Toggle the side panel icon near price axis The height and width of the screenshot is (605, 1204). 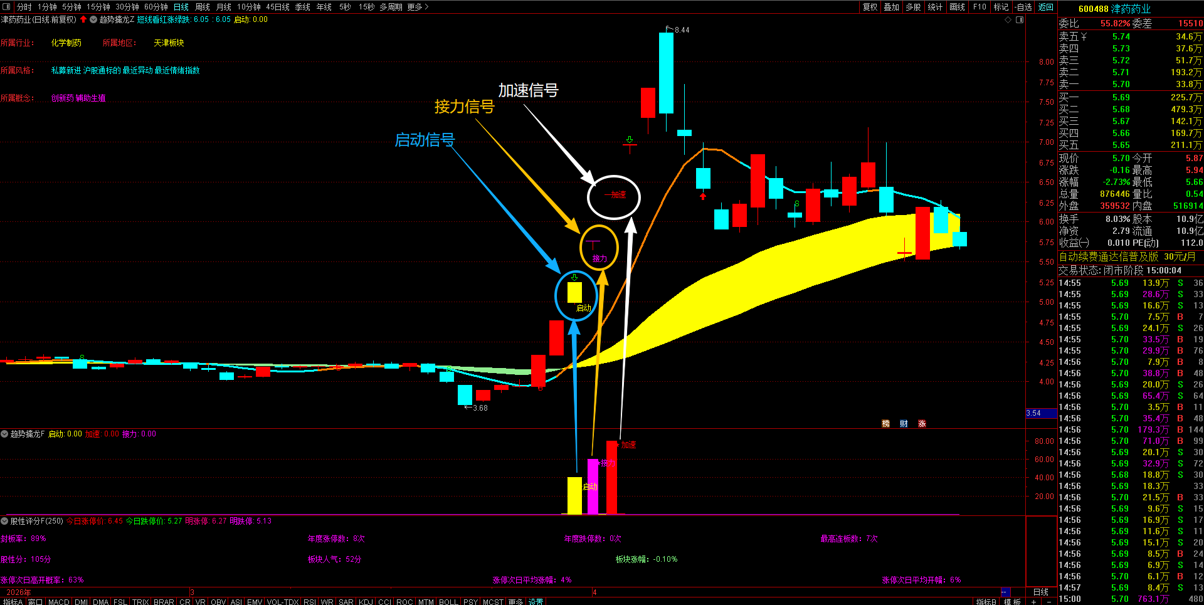pyautogui.click(x=1020, y=19)
